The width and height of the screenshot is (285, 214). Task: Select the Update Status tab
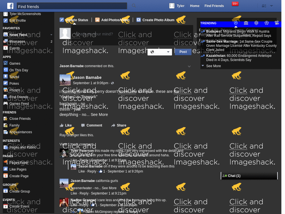point(74,20)
